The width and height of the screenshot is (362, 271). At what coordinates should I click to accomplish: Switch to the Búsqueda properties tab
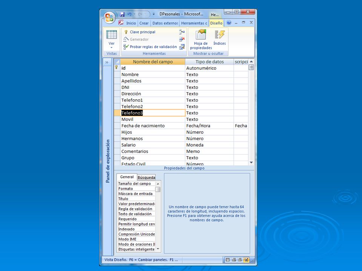coord(146,177)
